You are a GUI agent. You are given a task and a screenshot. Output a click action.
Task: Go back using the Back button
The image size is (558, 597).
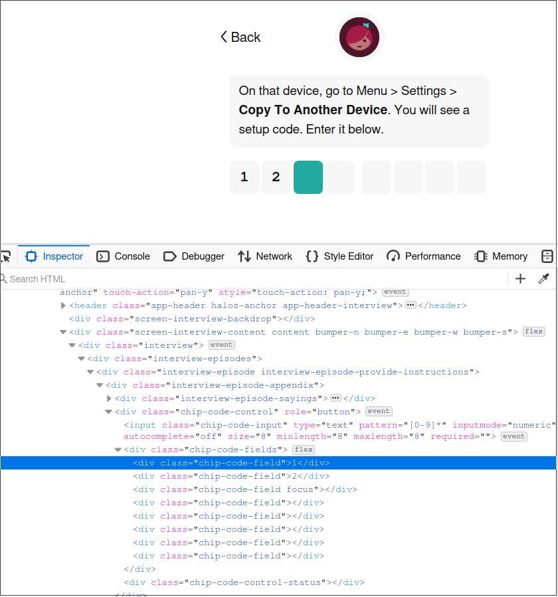click(240, 37)
